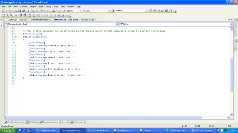Switch to CCHelperApp taskbar window

pyautogui.click(x=47, y=130)
